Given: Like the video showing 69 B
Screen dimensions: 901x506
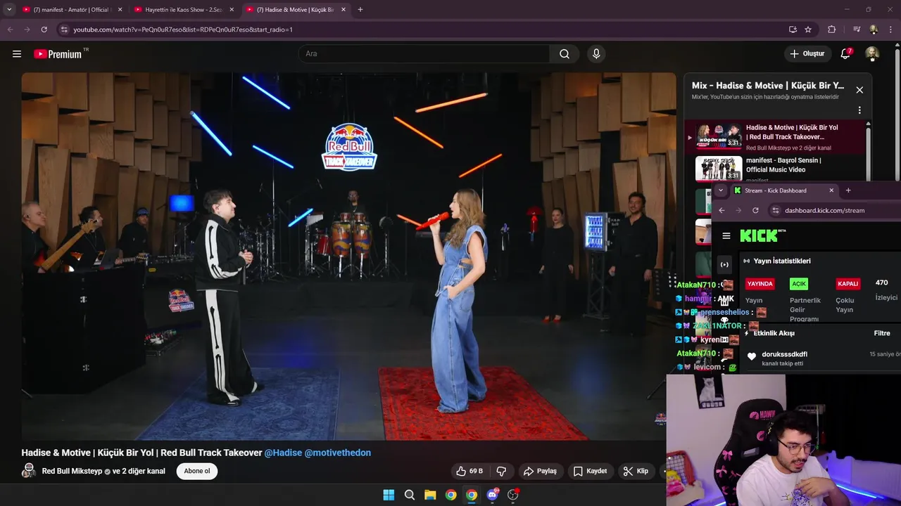Looking at the screenshot, I should click(470, 471).
